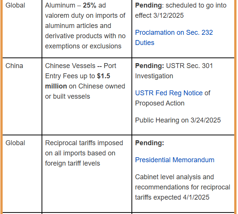Open the USTR Fed Reg Notice link
The image size is (238, 214).
(x=169, y=93)
